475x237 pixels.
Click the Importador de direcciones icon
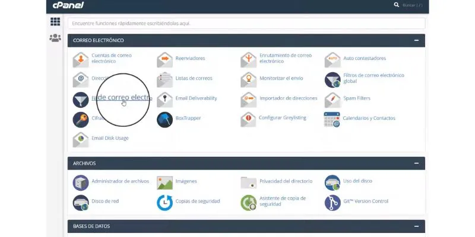point(249,100)
